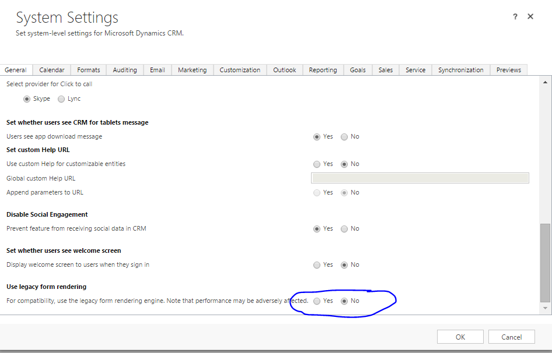Open the Customization tab

(x=240, y=70)
